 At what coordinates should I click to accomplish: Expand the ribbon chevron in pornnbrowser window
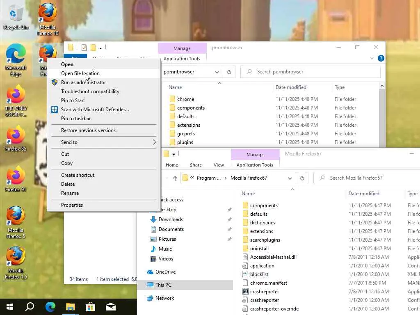click(x=372, y=58)
